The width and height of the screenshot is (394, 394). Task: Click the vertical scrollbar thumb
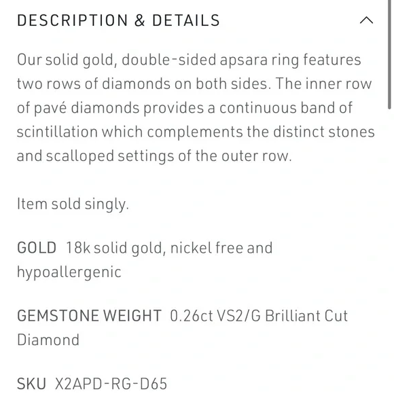(389, 54)
